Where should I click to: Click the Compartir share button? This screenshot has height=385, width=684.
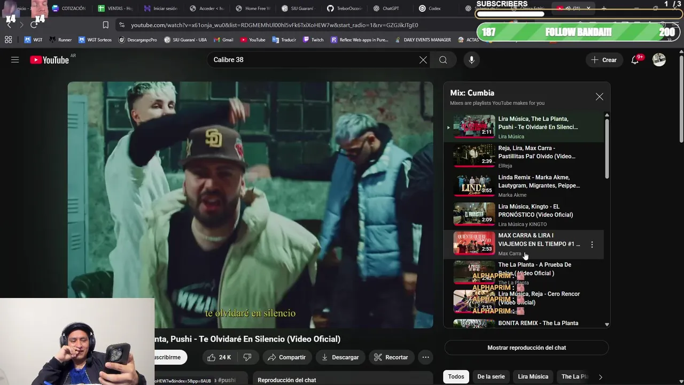click(x=287, y=357)
